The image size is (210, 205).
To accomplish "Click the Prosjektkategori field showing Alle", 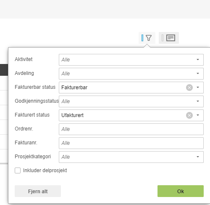I will [x=131, y=157].
